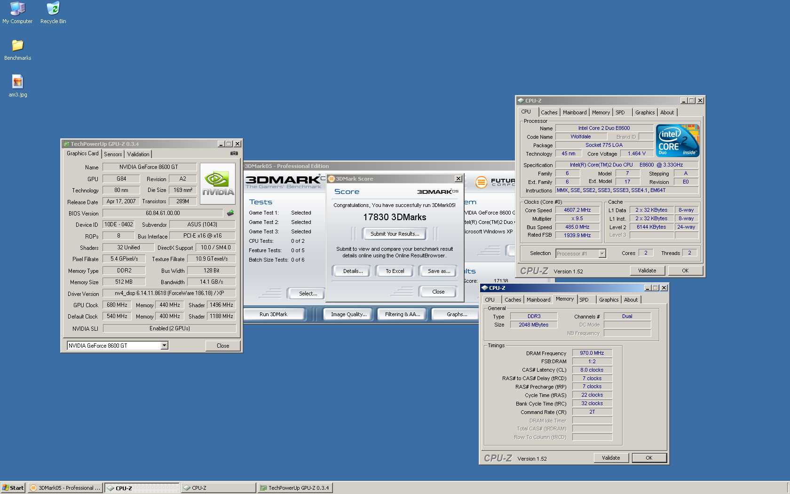
Task: Click the NVIDIA SLI Enabled (2 GPUs) field
Action: [x=169, y=328]
